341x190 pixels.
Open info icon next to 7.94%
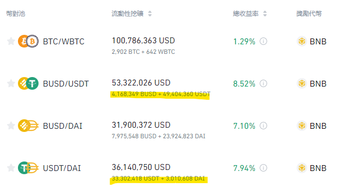click(263, 168)
